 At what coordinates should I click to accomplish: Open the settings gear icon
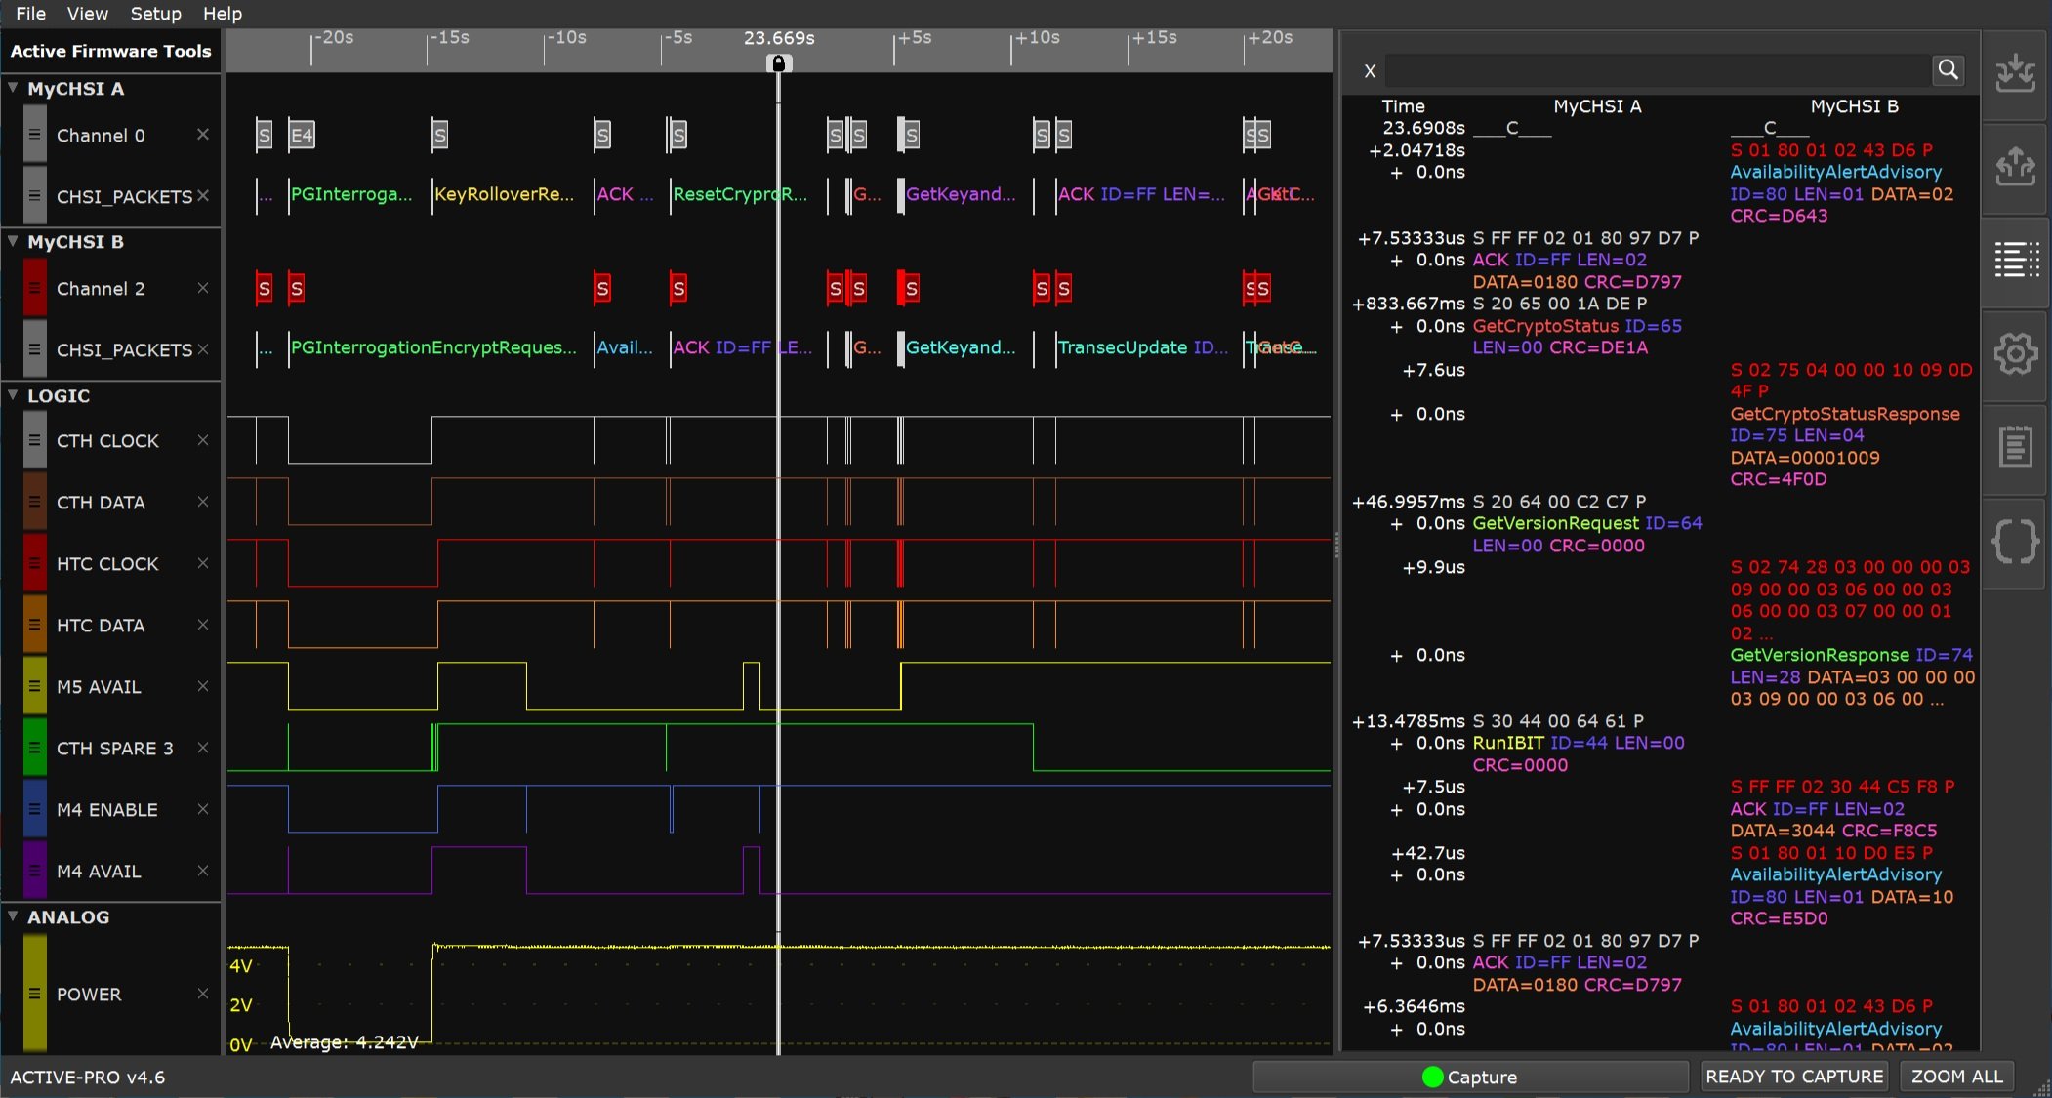[2015, 353]
